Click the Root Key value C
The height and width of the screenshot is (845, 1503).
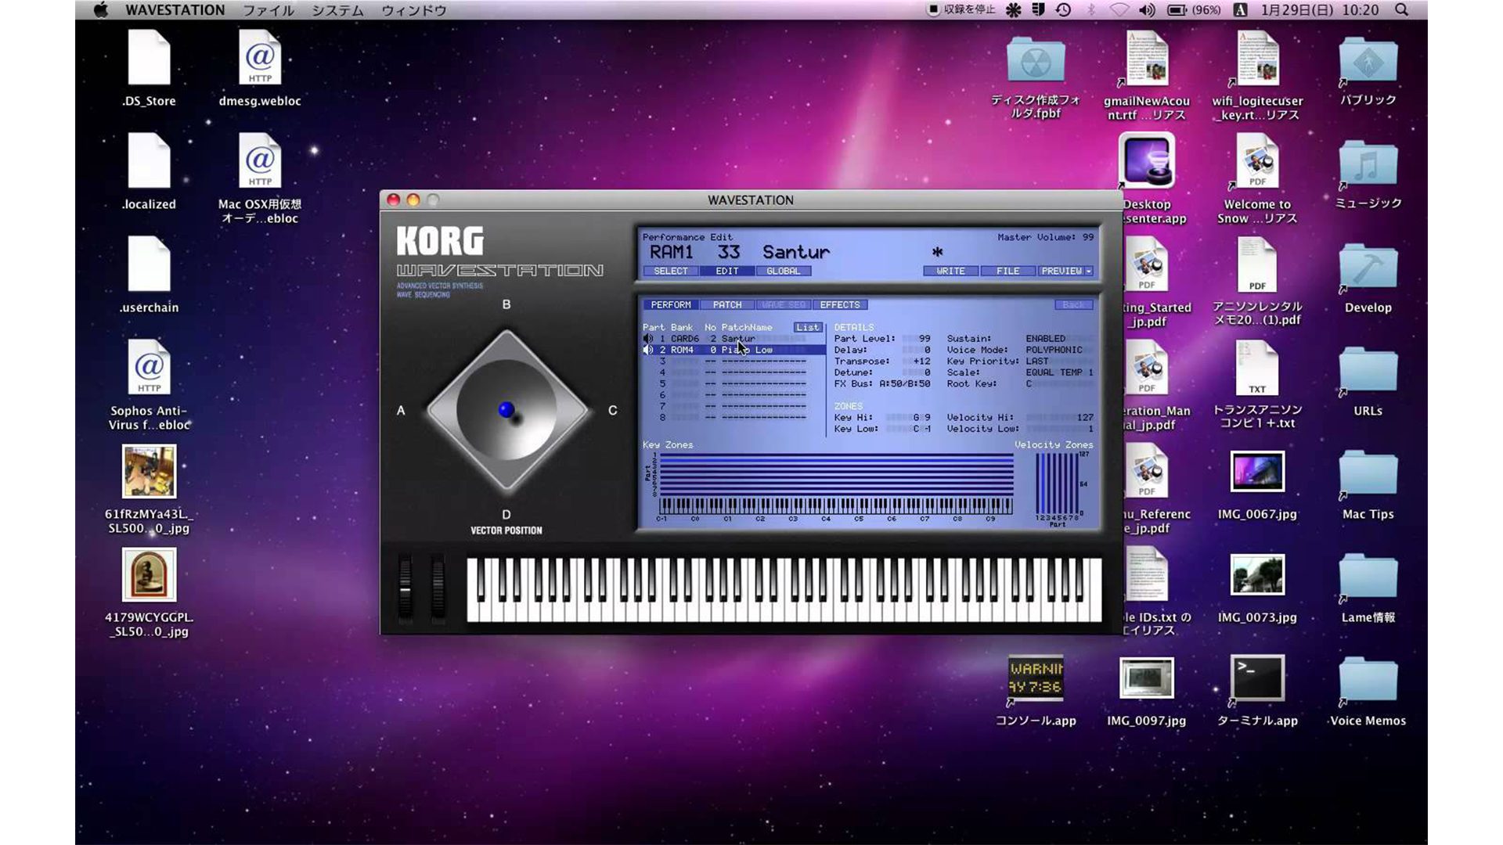(x=1029, y=384)
